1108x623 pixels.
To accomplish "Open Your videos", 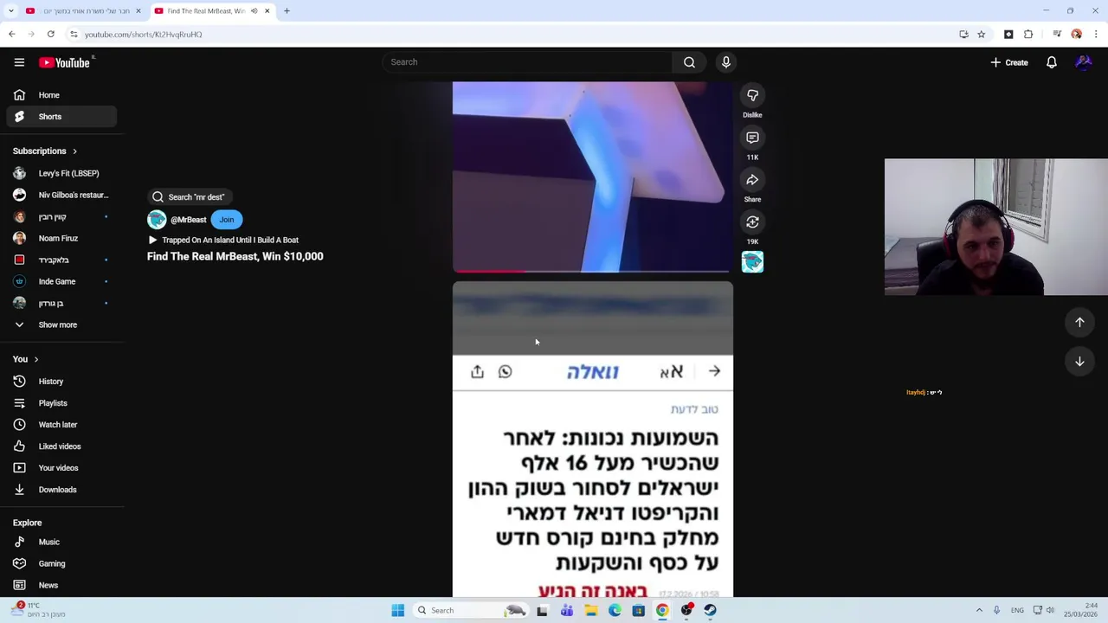I will (x=61, y=468).
